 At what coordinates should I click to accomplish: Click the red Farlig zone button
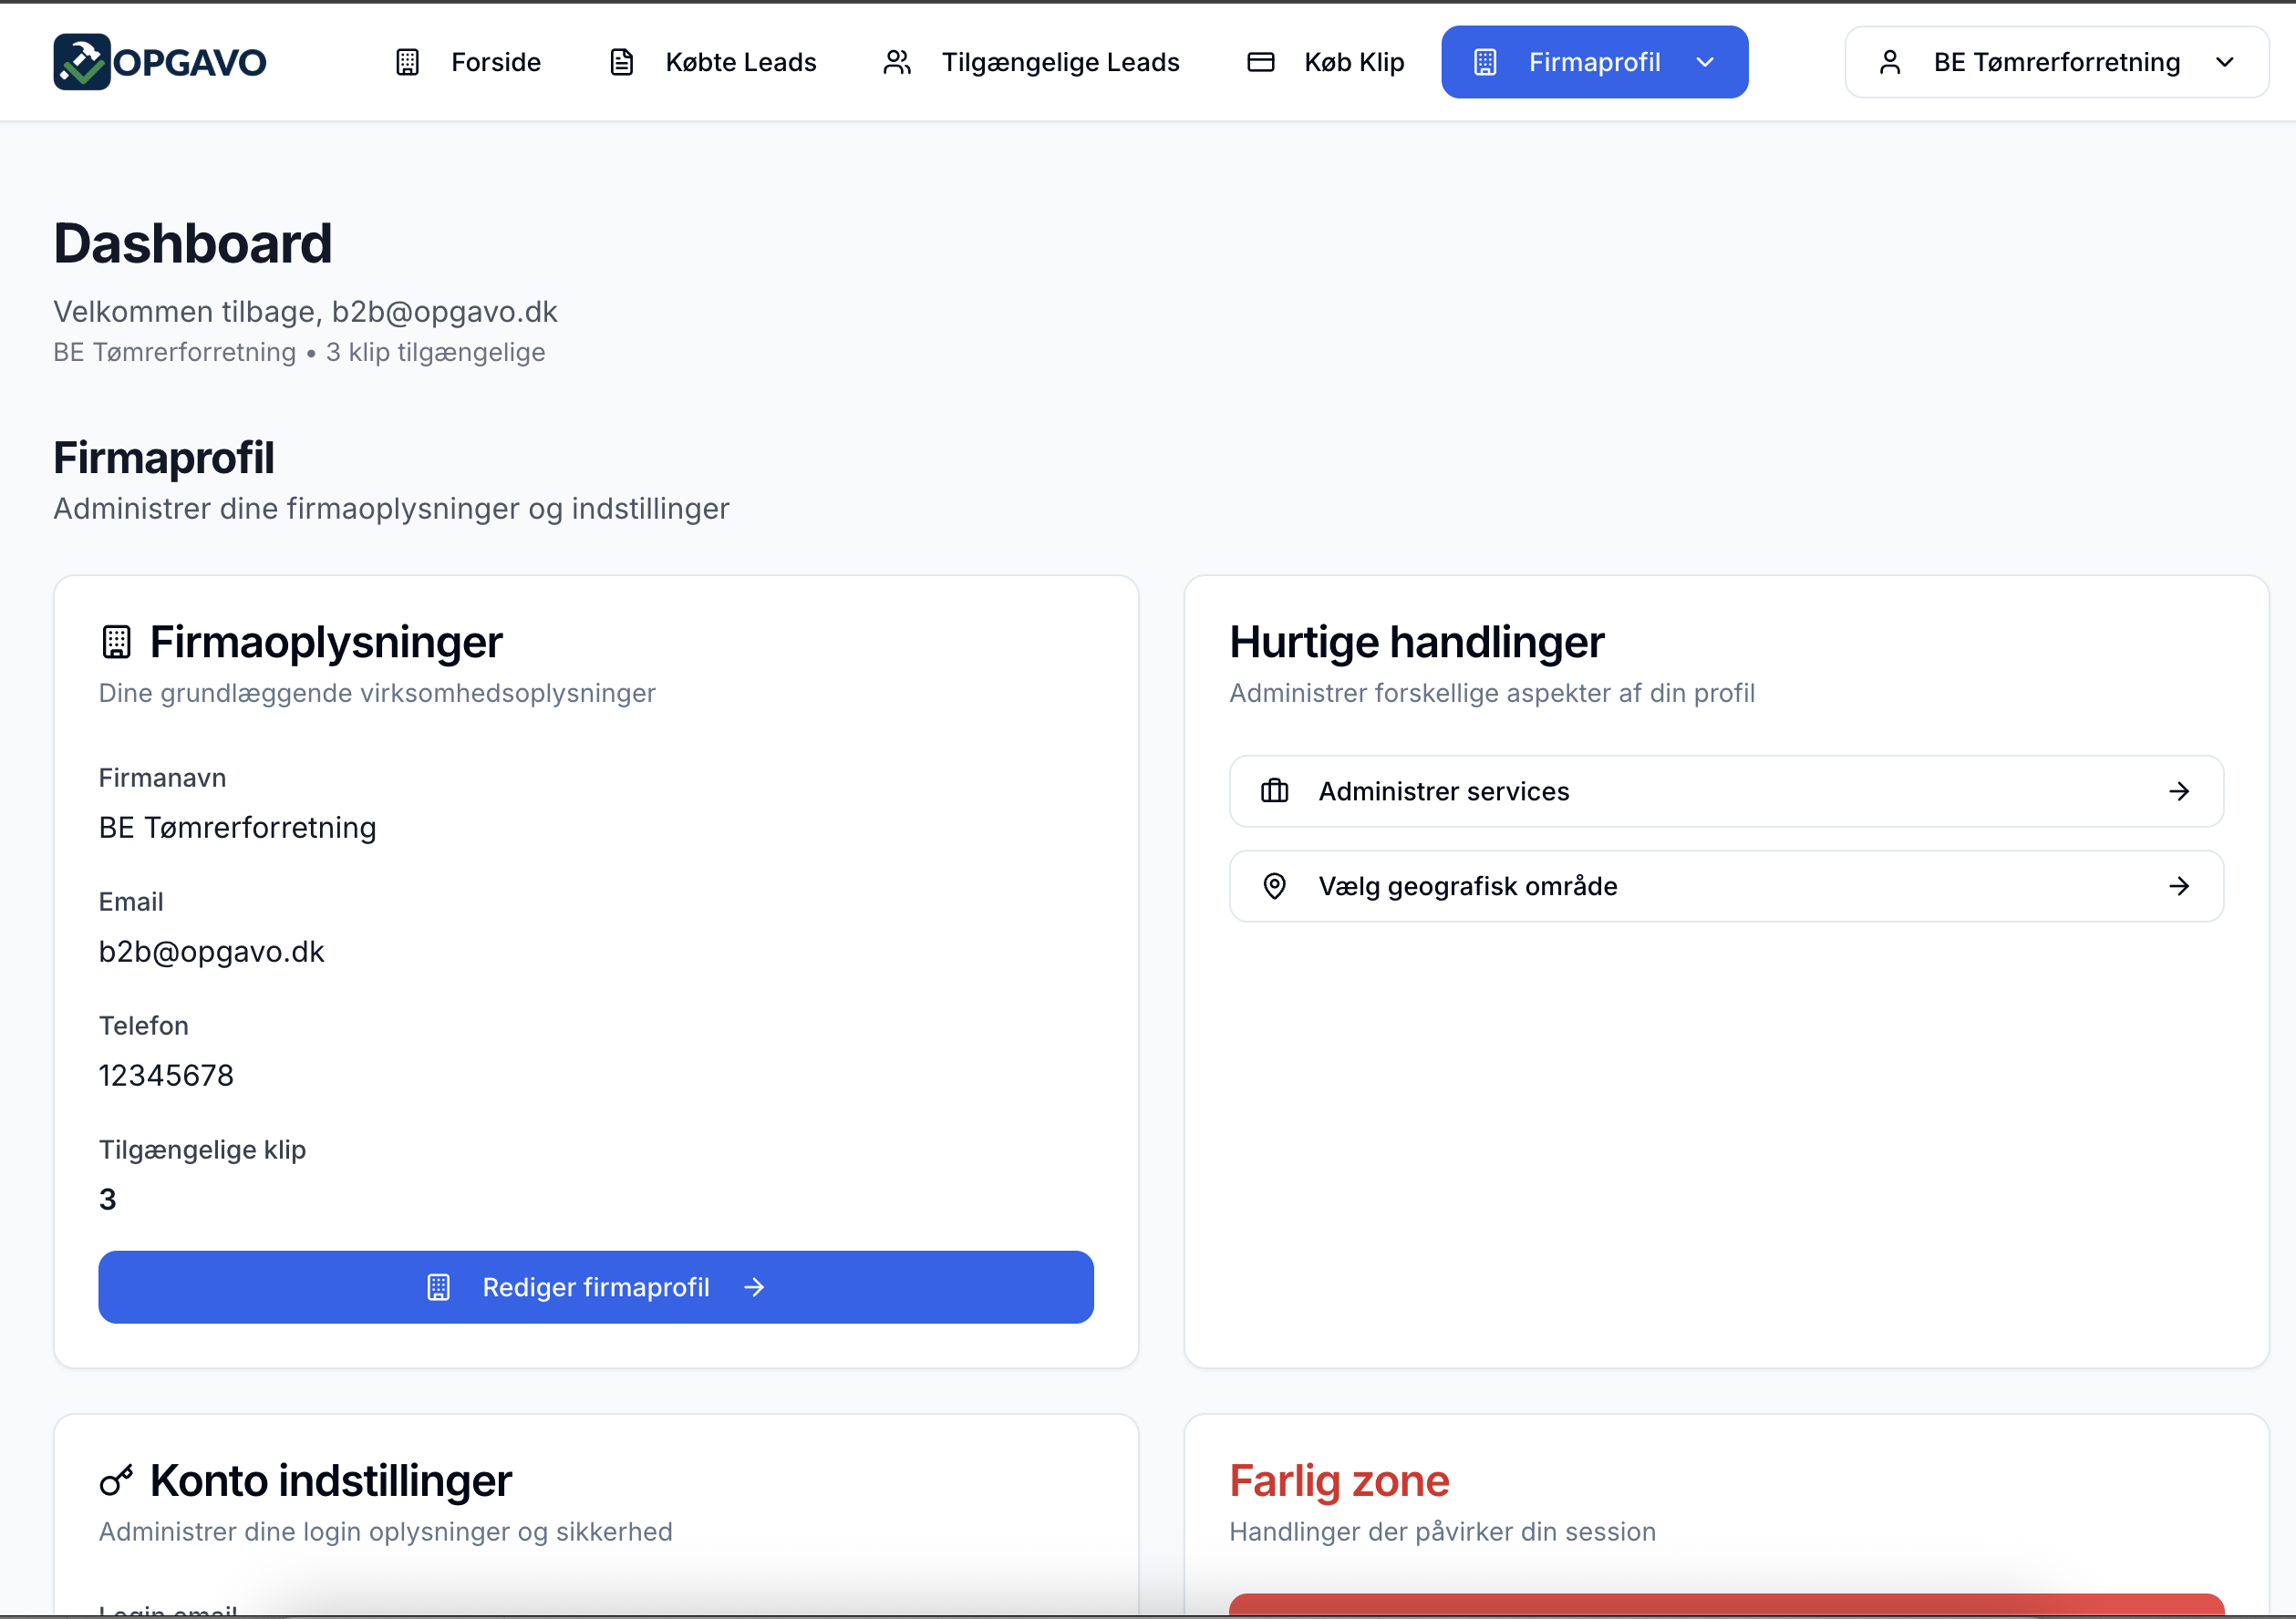coord(1725,1605)
